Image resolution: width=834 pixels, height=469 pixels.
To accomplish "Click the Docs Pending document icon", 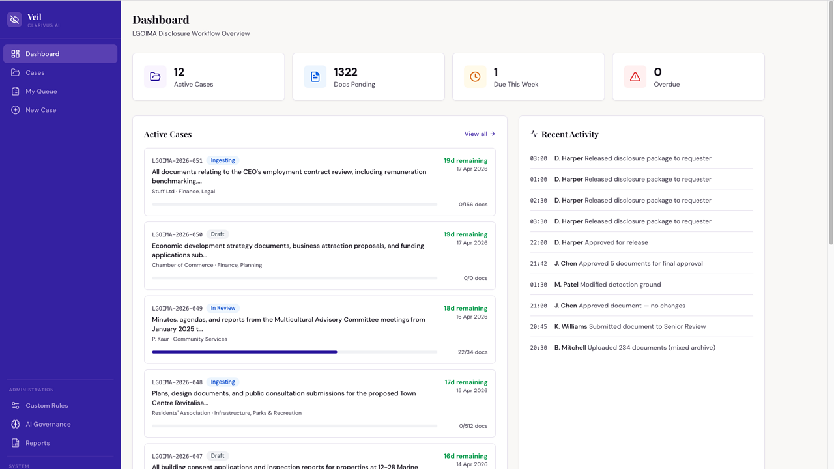I will pos(315,77).
